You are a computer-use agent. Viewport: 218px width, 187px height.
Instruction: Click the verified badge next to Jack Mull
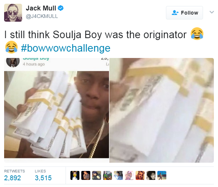tap(61, 8)
